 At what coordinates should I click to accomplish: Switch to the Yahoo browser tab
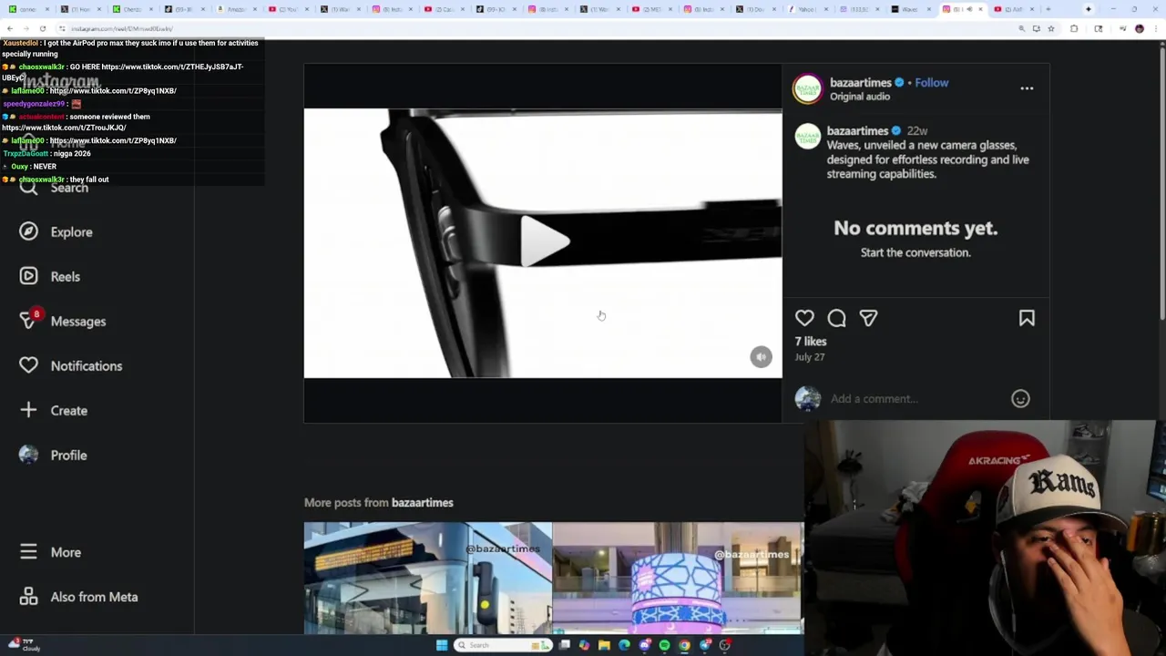click(x=807, y=9)
